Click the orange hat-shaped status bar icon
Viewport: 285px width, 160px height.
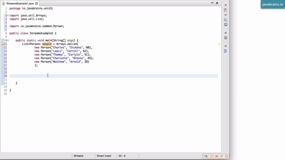pos(217,156)
